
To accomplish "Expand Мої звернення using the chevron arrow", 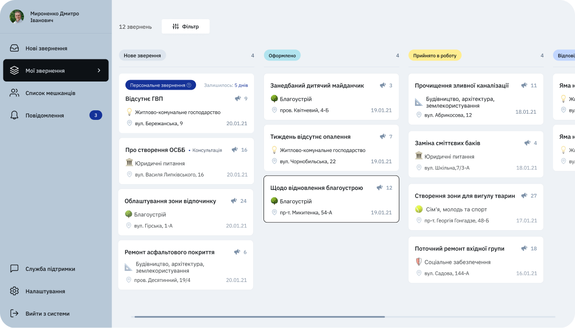I will click(x=99, y=70).
